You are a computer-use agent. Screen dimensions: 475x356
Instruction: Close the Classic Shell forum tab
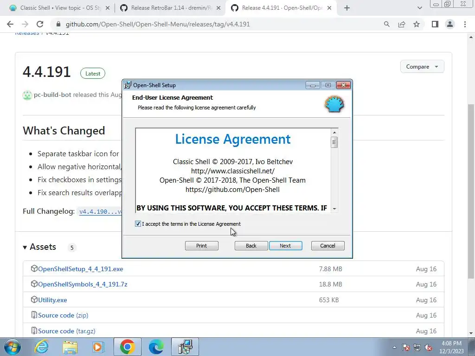point(107,8)
